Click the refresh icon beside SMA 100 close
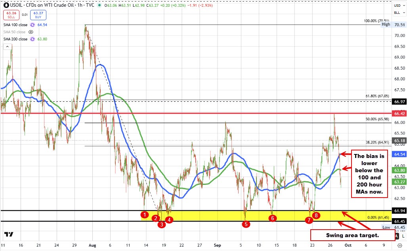This screenshot has height=251, width=407. pos(32,25)
